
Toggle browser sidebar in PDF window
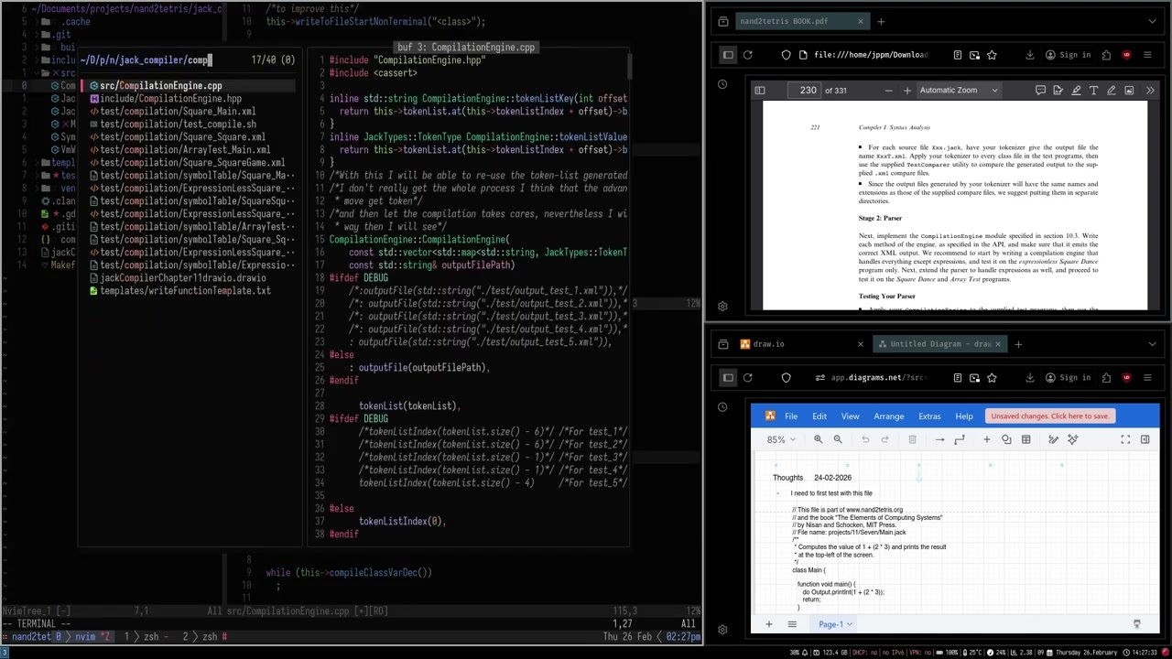tap(728, 55)
